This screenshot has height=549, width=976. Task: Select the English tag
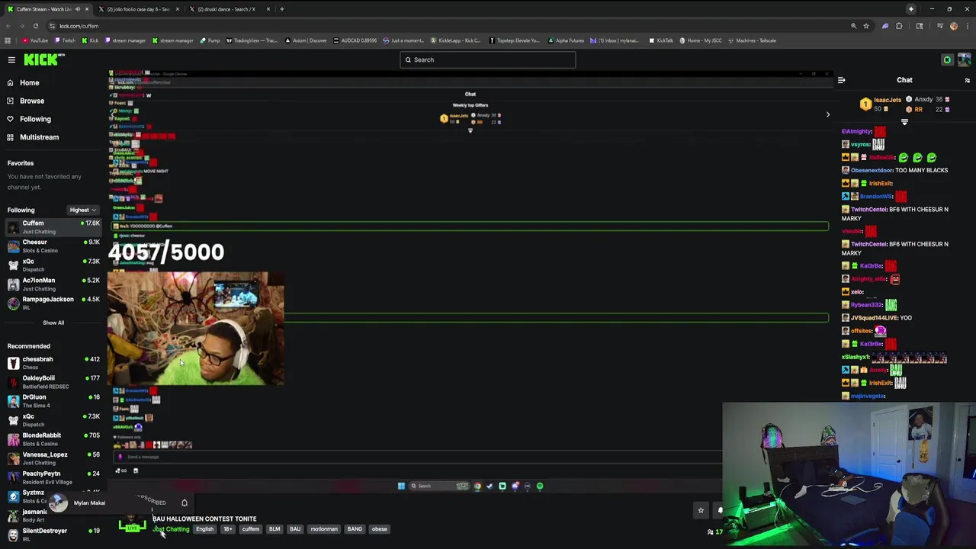pos(204,529)
